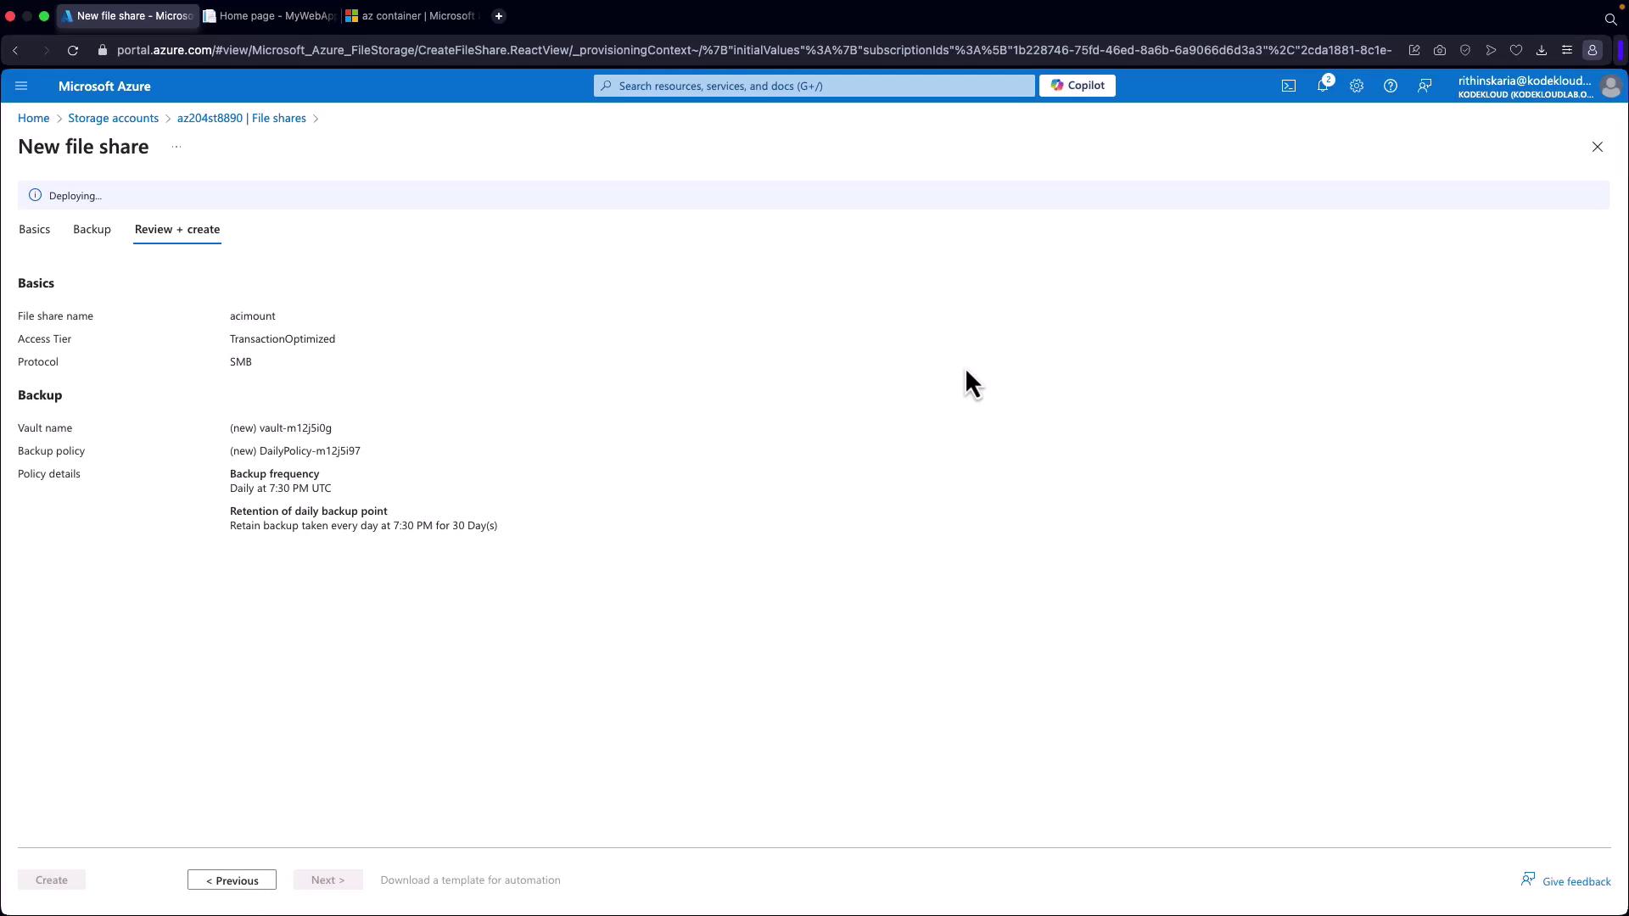Navigate to the Storage accounts breadcrumb

[113, 118]
